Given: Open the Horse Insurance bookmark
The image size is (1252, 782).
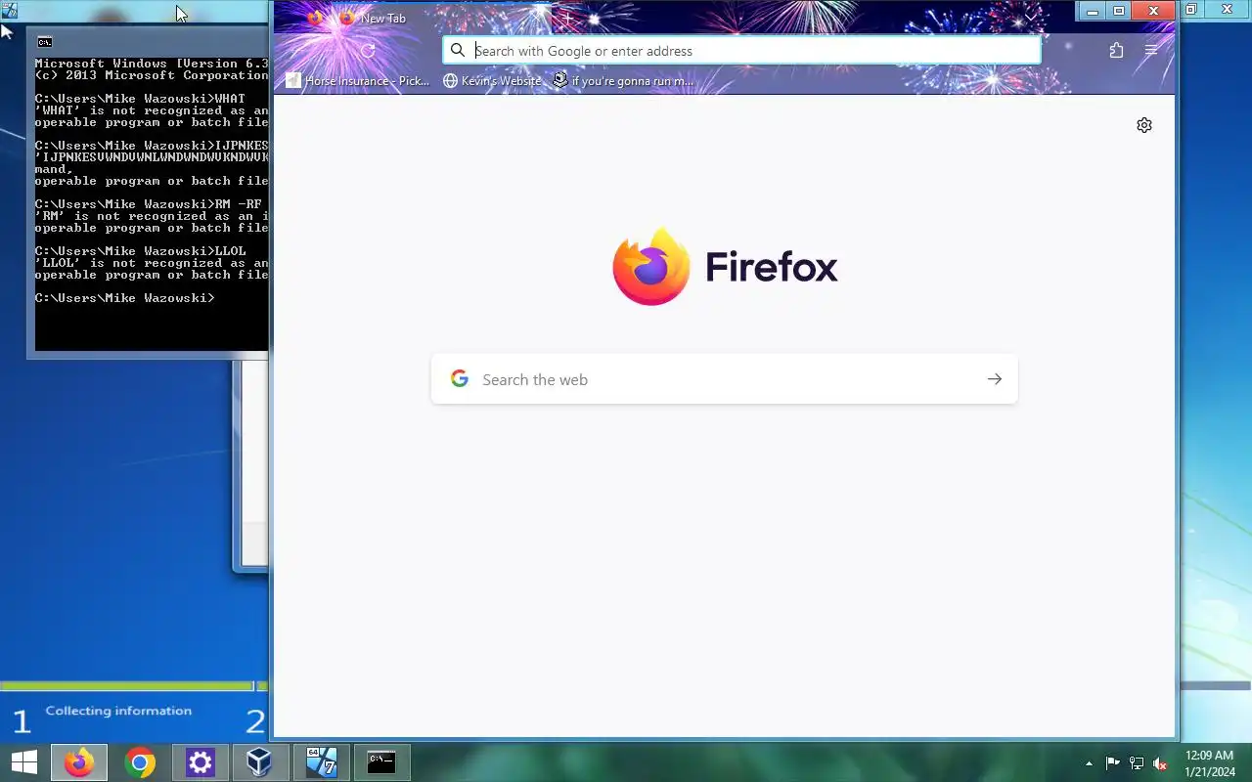Looking at the screenshot, I should (358, 80).
